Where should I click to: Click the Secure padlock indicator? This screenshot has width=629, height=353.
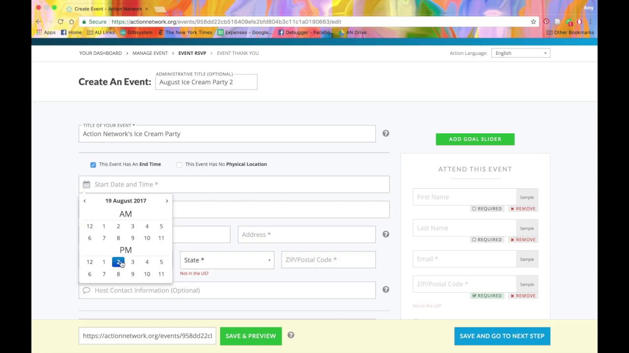94,22
